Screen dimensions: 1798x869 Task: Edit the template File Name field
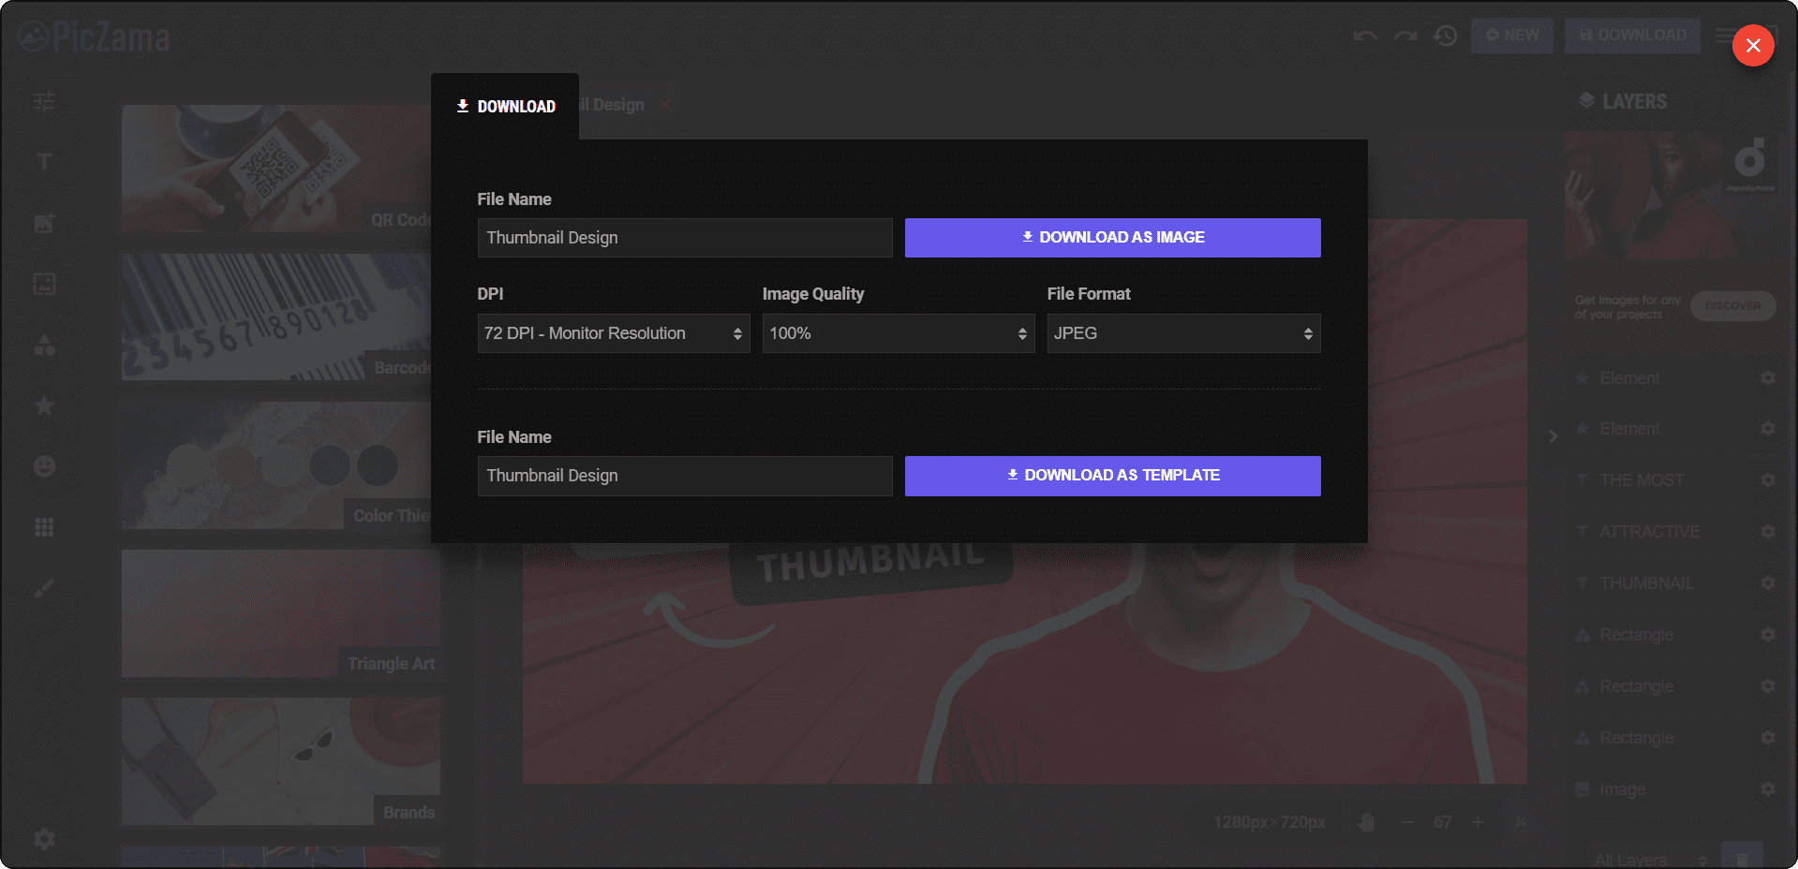pos(685,476)
